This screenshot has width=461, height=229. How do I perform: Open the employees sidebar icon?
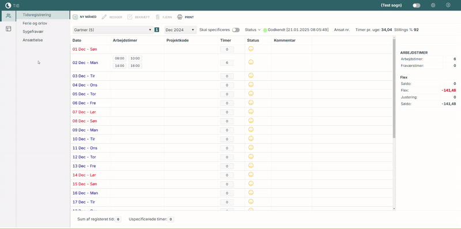[8, 16]
